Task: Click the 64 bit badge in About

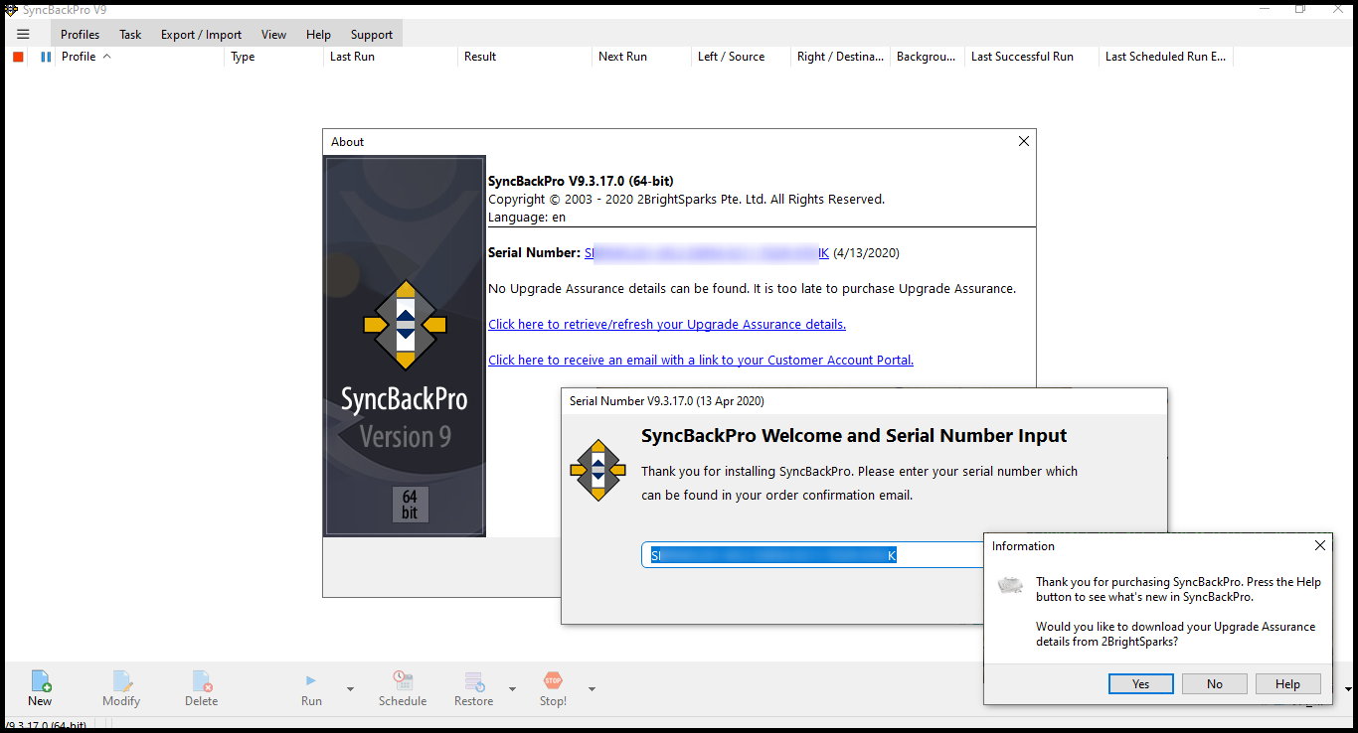Action: pos(410,505)
